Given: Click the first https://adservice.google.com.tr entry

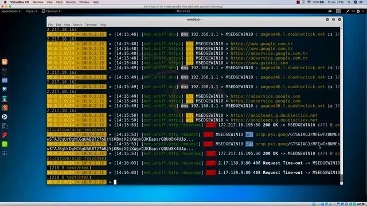Looking at the screenshot, I should click(269, 53).
